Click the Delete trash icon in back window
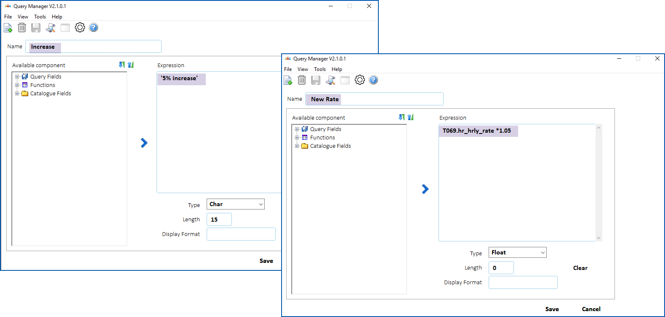 (x=22, y=28)
